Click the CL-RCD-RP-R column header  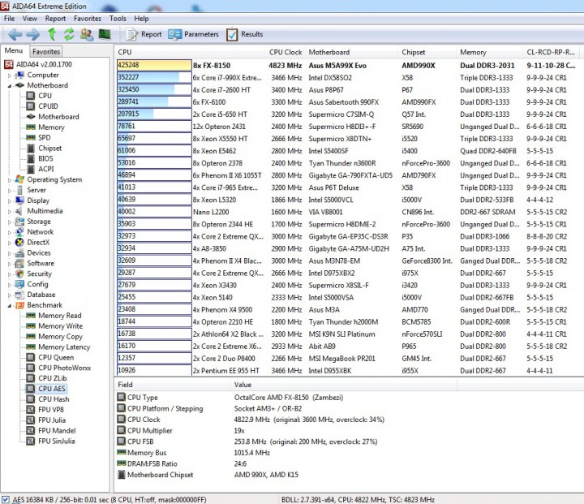553,52
